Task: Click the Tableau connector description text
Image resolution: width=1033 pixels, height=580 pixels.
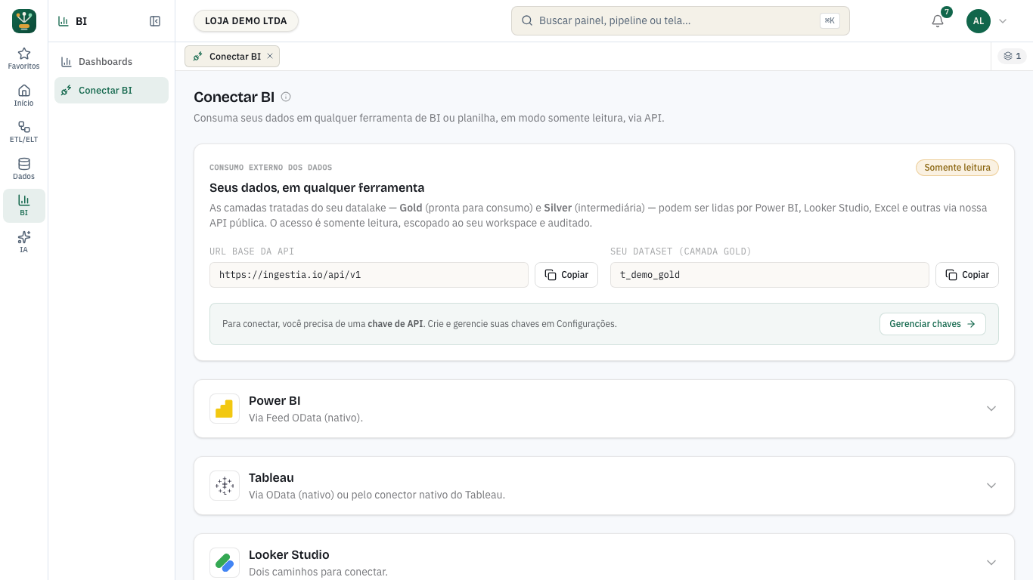Action: (x=377, y=495)
